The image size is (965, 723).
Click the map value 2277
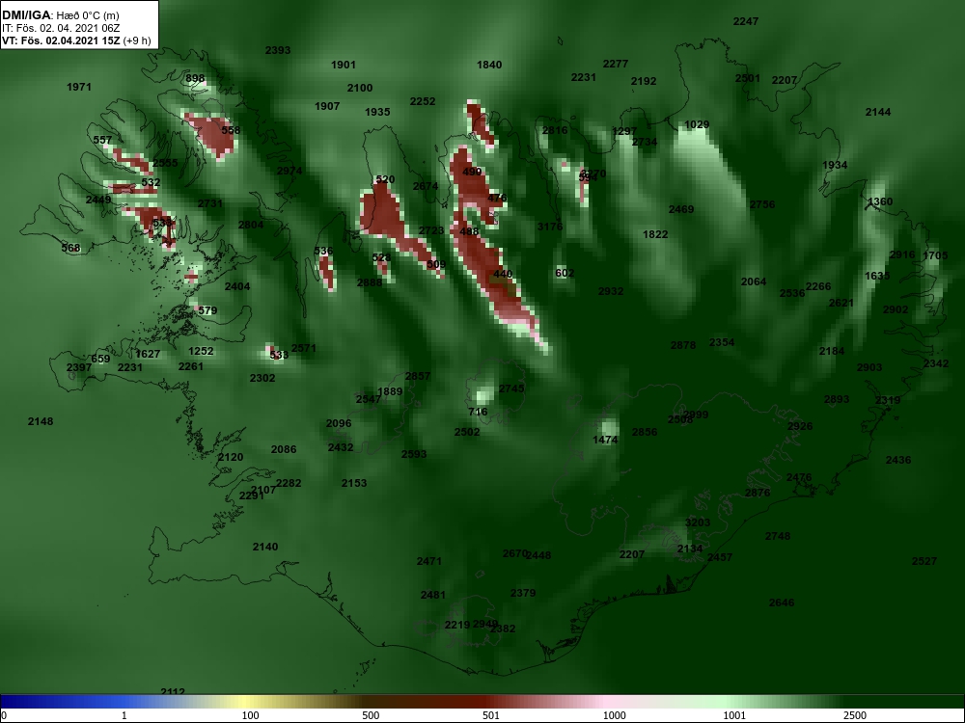616,64
